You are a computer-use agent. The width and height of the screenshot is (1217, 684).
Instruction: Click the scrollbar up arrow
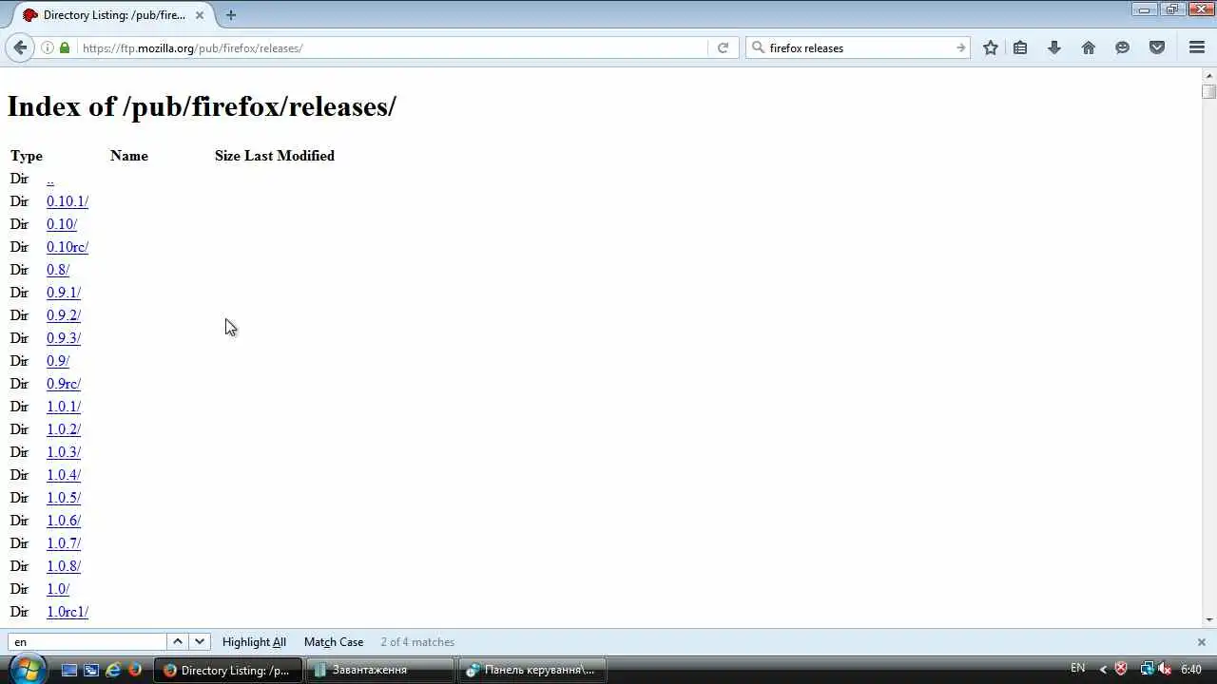coord(1208,75)
